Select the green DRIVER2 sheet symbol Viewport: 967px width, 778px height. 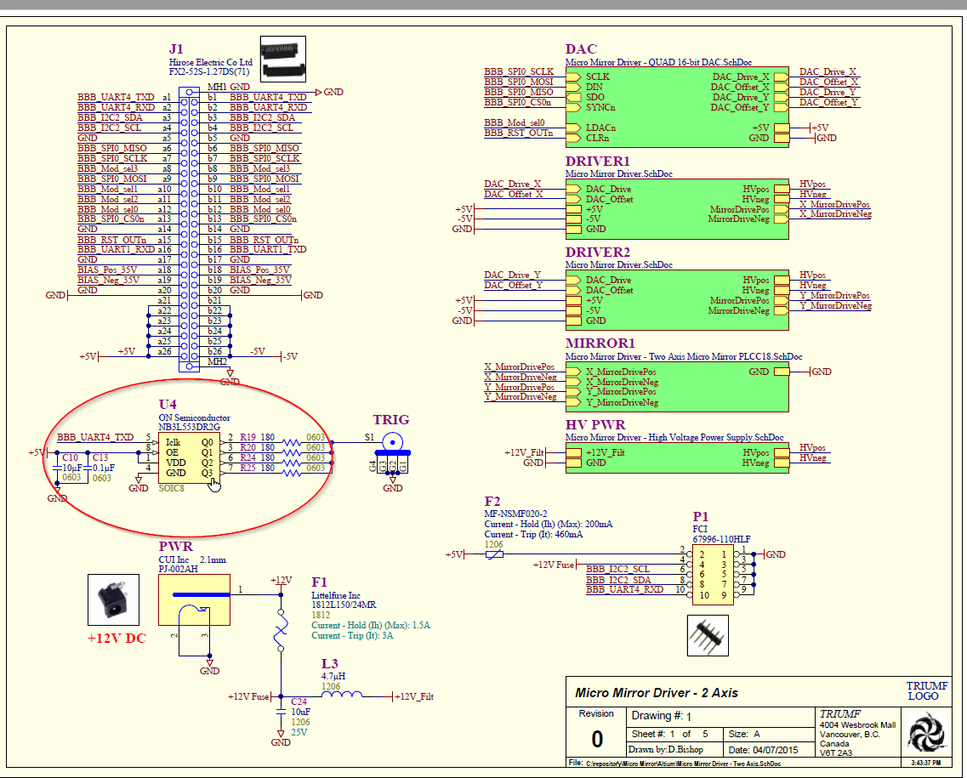point(677,300)
